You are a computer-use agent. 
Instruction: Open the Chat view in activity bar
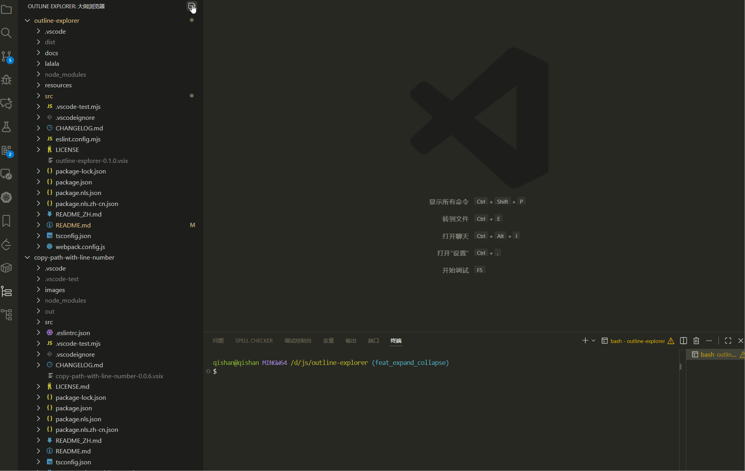coord(7,103)
